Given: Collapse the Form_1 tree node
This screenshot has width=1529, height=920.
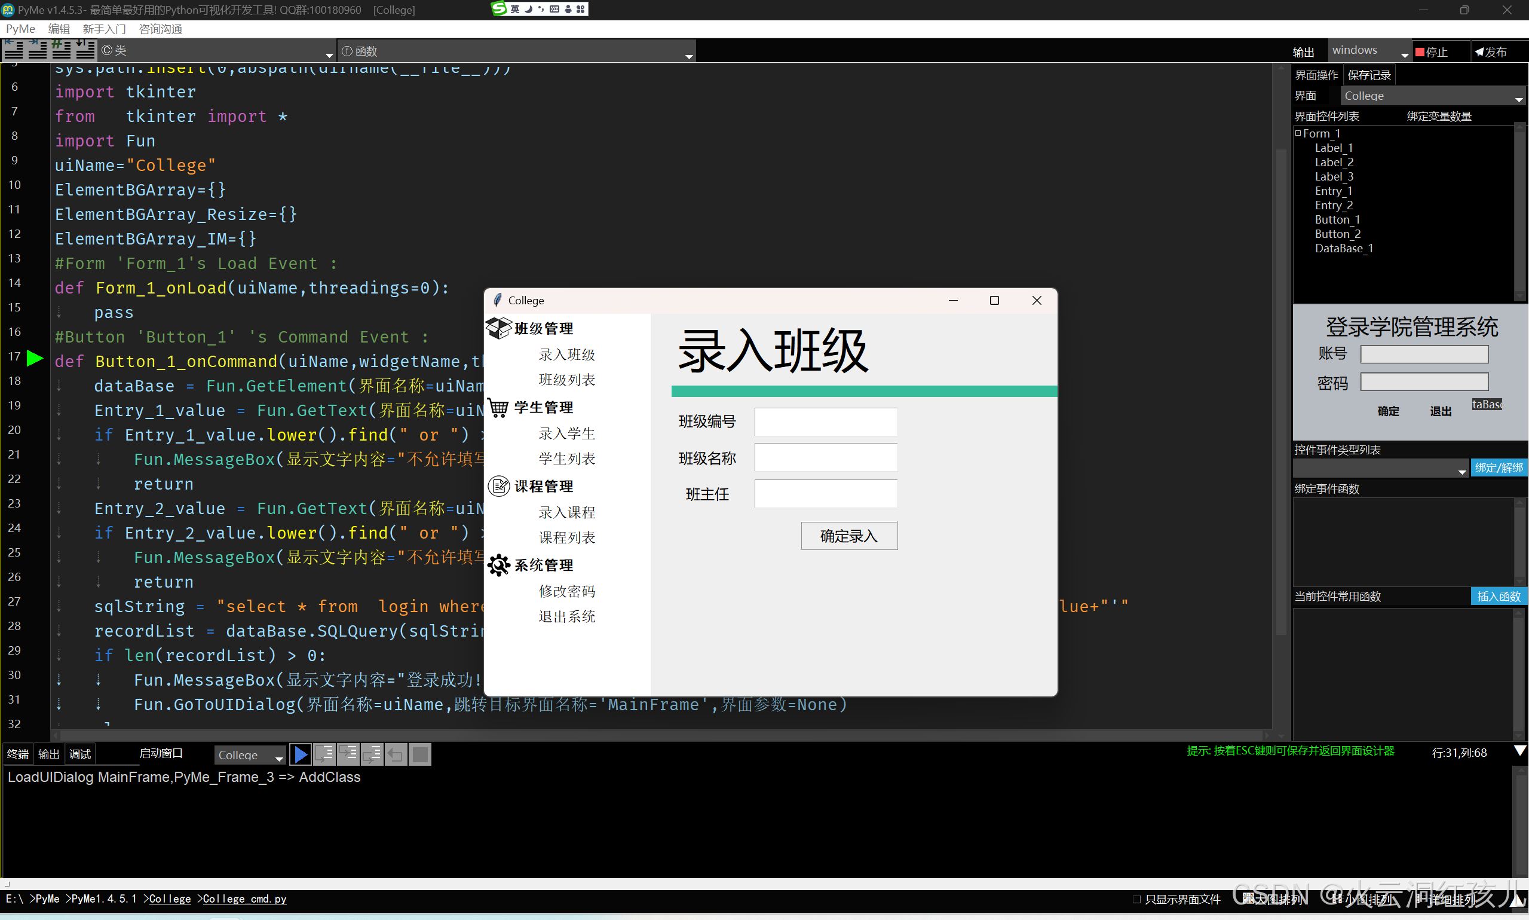Looking at the screenshot, I should tap(1298, 133).
